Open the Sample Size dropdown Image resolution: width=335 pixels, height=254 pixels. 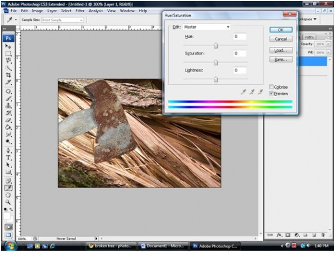click(63, 20)
